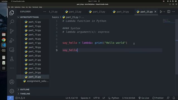Image resolution: width=178 pixels, height=100 pixels.
Task: Click the Activities button in top bar
Action: pos(4,1)
